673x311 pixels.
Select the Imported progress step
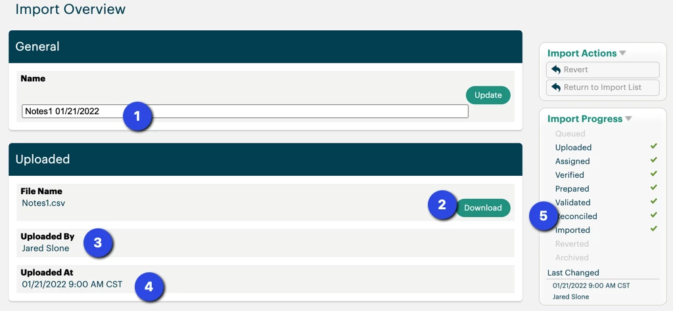click(572, 230)
